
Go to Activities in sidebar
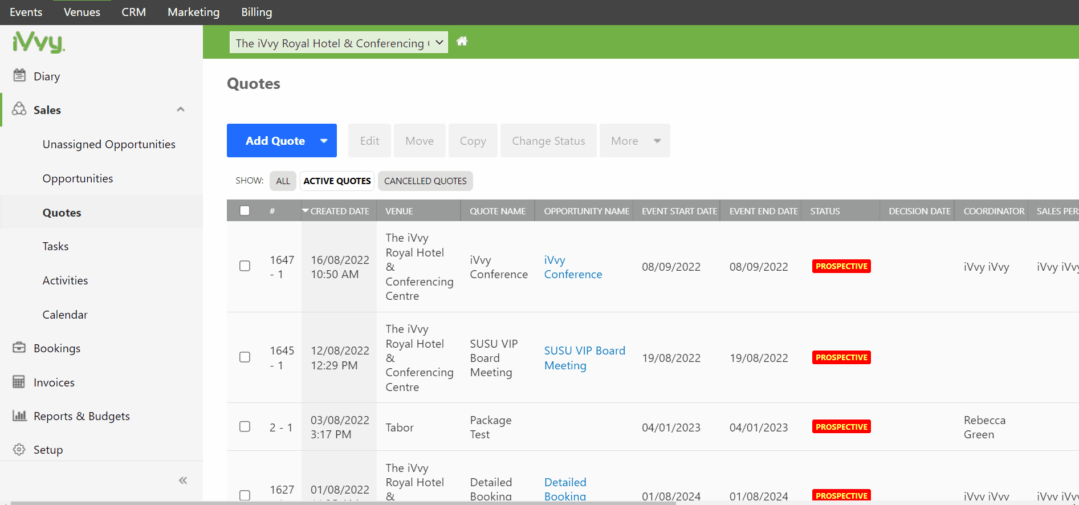click(x=65, y=280)
